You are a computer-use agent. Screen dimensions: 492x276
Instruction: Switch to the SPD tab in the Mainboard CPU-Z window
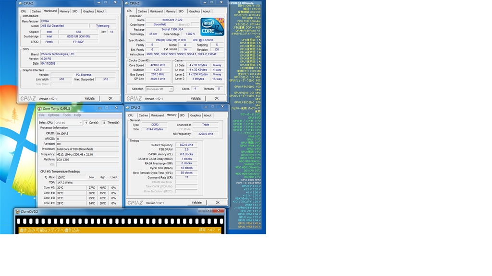click(x=74, y=11)
